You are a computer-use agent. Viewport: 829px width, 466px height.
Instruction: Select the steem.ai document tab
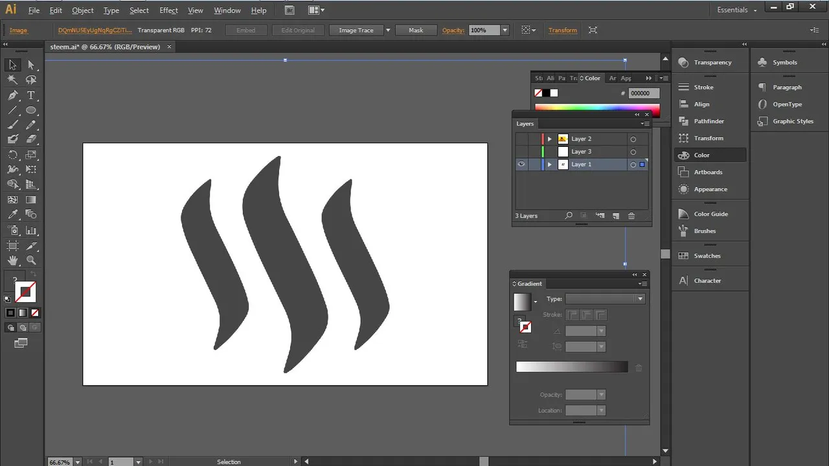pyautogui.click(x=106, y=47)
